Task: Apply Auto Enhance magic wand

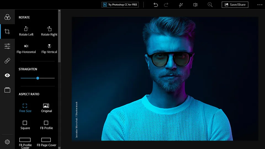Action: 181,5
